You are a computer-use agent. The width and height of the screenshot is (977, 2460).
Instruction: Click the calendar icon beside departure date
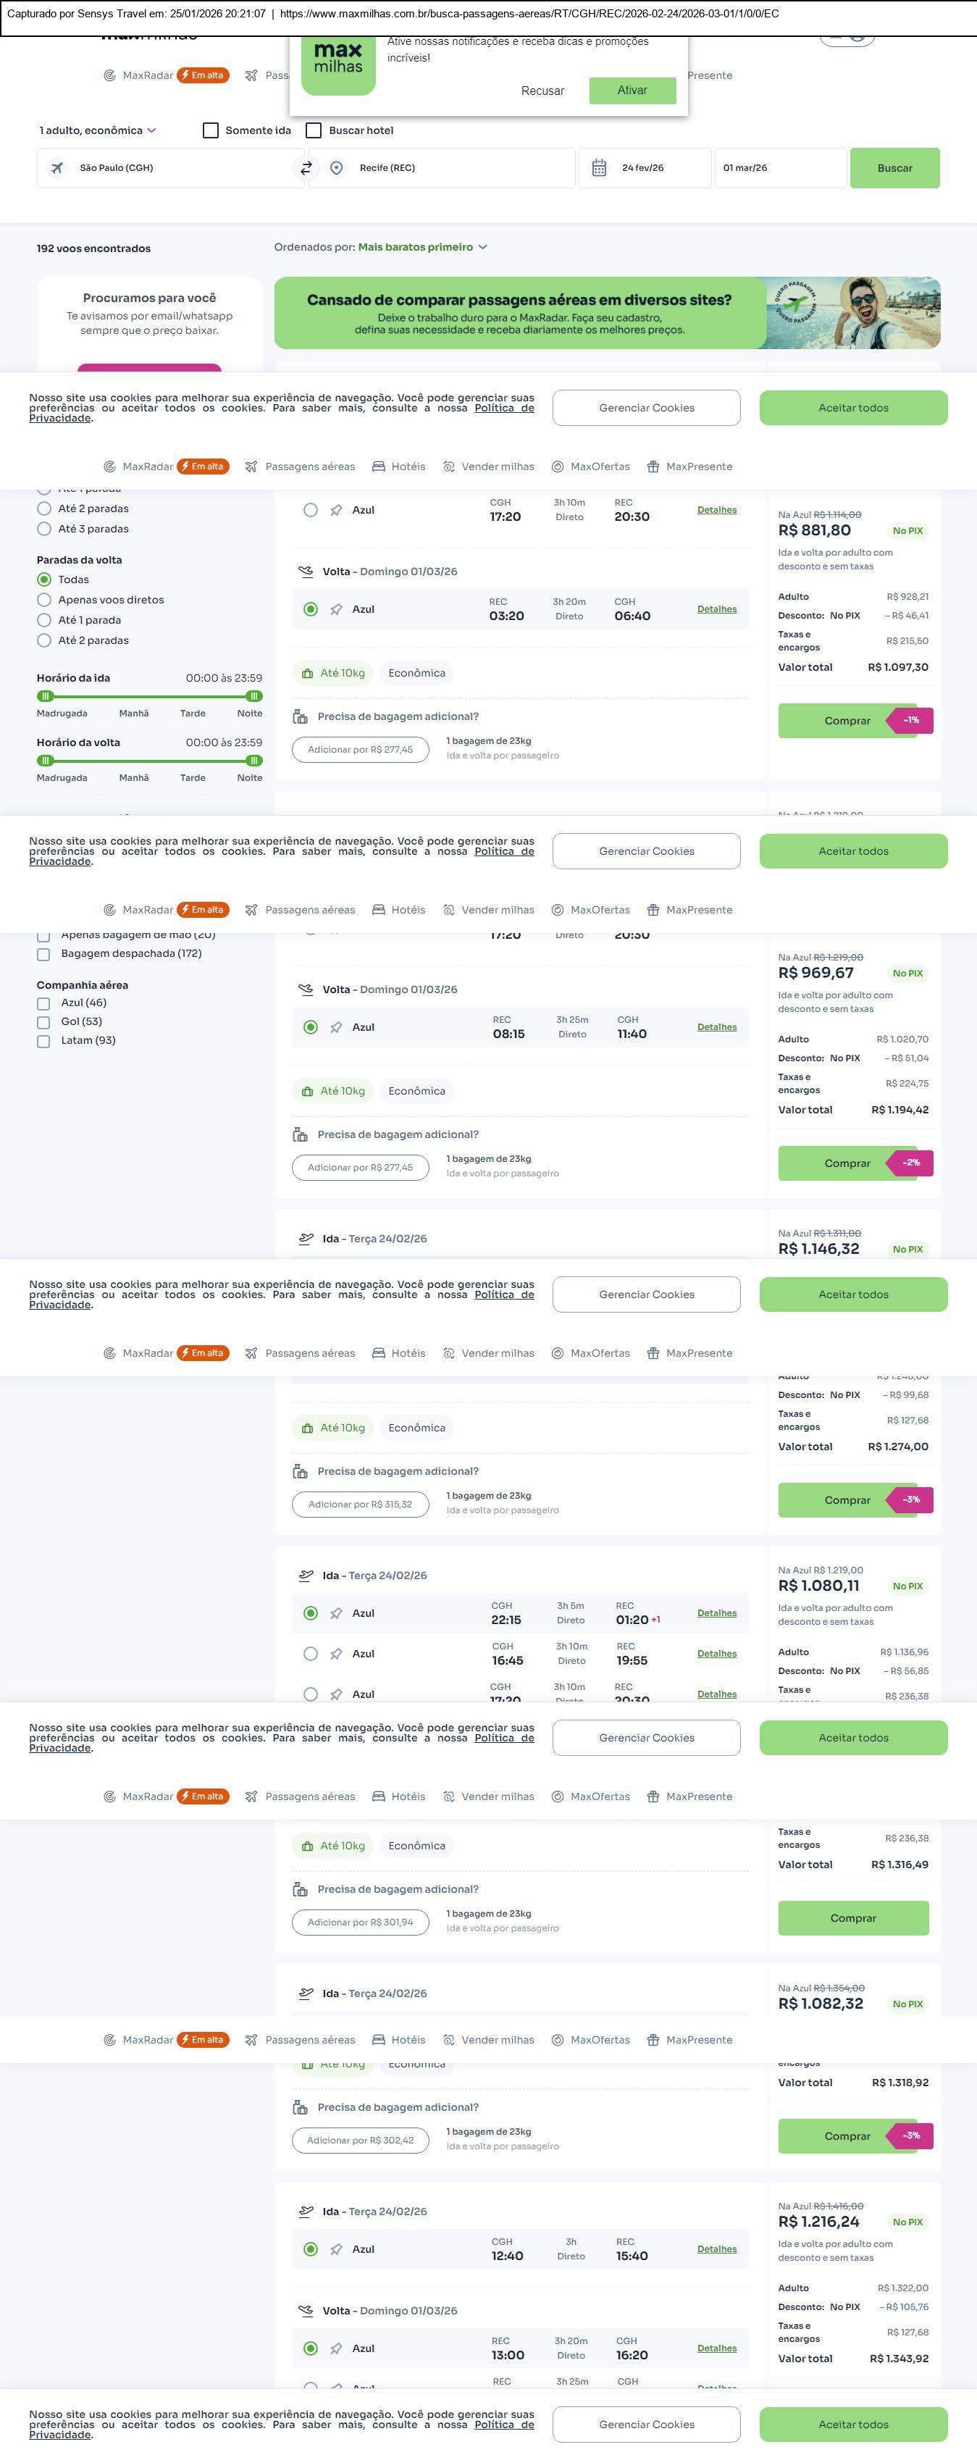[x=599, y=168]
